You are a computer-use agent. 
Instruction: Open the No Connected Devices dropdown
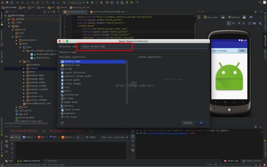click(x=27, y=131)
